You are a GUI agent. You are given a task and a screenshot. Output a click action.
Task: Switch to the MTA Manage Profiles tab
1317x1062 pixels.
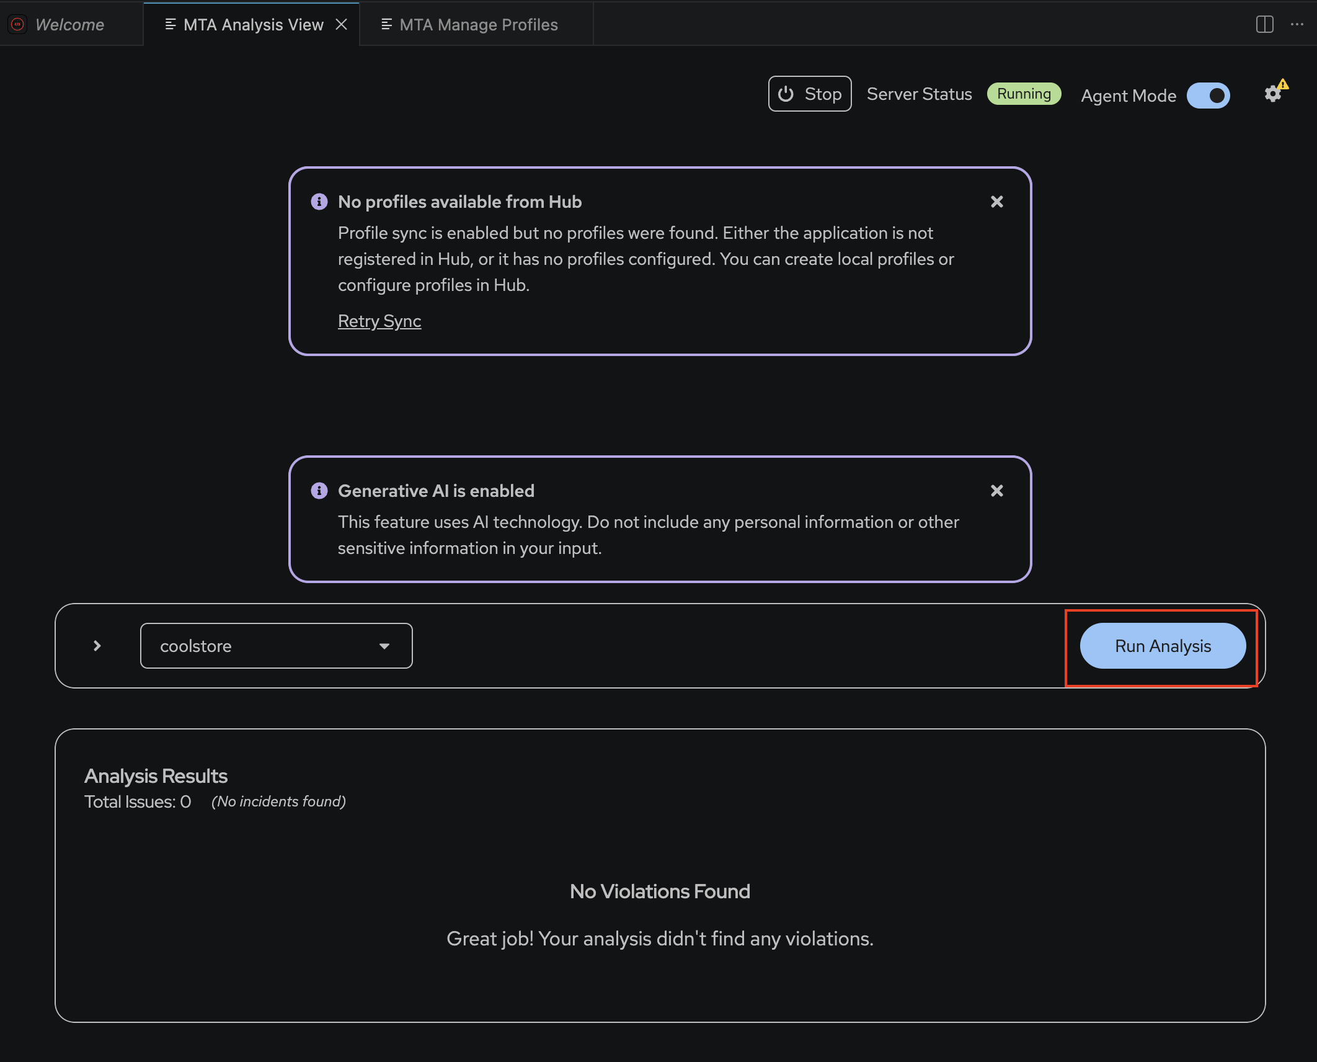[476, 24]
